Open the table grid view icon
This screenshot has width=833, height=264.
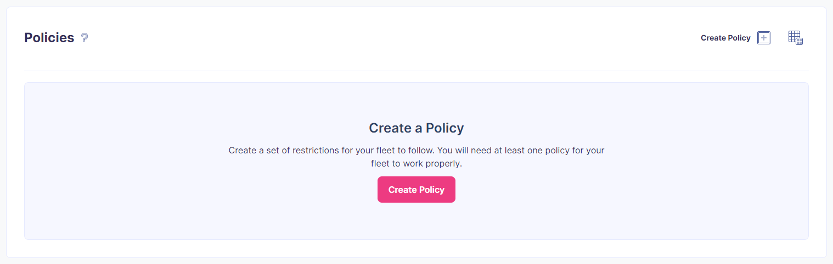(x=795, y=38)
